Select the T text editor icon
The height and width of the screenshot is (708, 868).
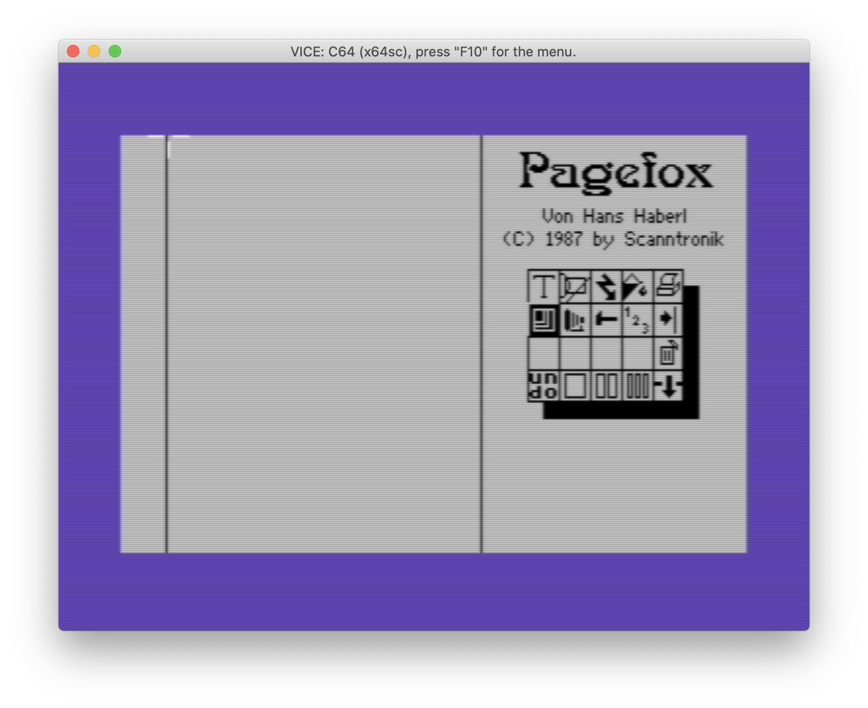(x=543, y=286)
